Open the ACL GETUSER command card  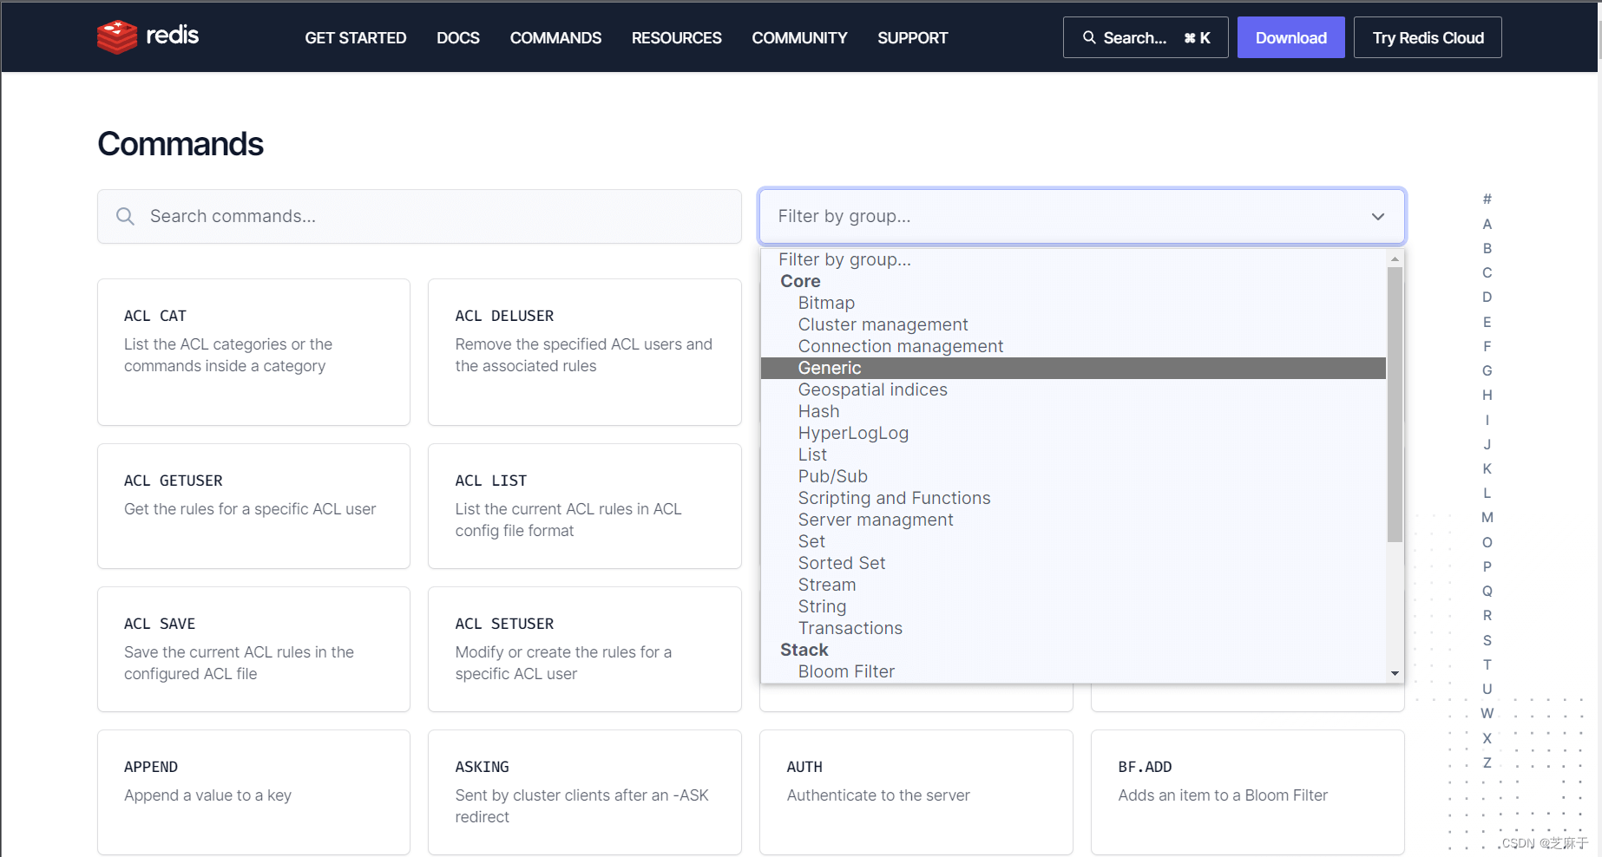253,507
